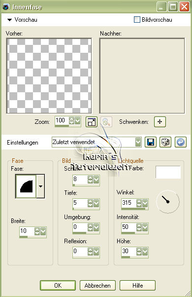
Task: Increase the Tiefe value with up arrow
Action: tap(90, 201)
